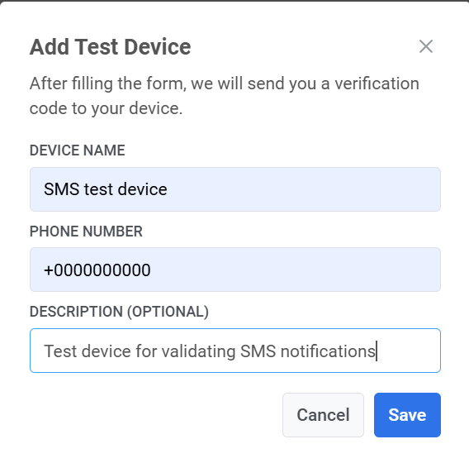Click the PHONE NUMBER field label
This screenshot has height=463, width=469.
86,231
